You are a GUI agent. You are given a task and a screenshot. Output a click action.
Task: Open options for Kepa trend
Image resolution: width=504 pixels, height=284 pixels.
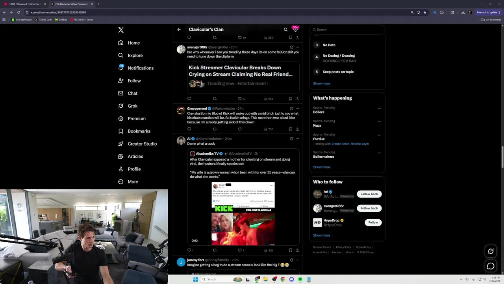[x=380, y=121]
